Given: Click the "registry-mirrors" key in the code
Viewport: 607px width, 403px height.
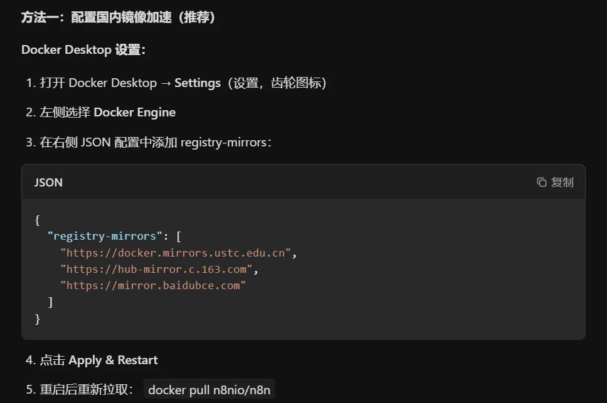Looking at the screenshot, I should click(x=105, y=236).
